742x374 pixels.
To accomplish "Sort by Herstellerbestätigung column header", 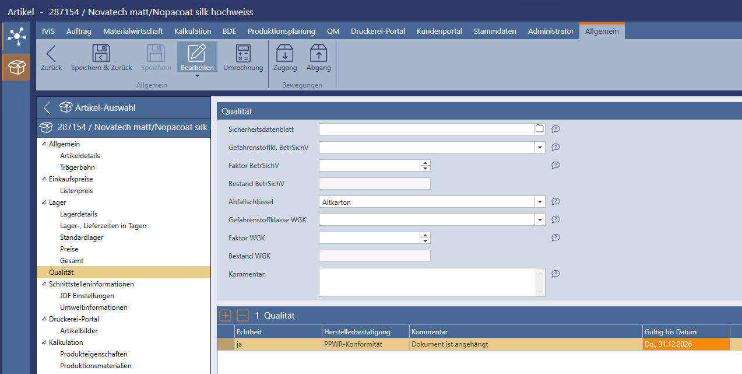I will [365, 331].
